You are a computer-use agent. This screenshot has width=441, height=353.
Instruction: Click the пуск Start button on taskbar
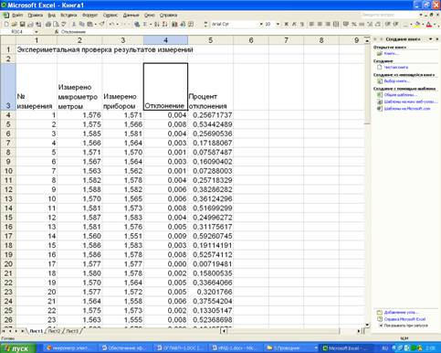pos(18,348)
